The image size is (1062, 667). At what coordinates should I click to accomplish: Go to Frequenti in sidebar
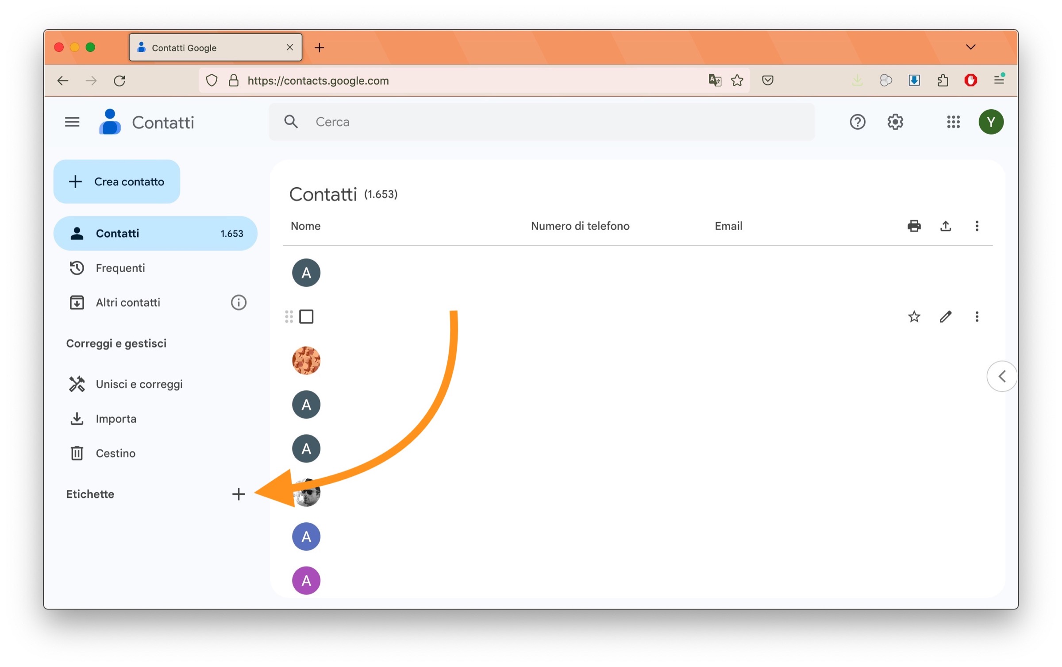(x=120, y=268)
